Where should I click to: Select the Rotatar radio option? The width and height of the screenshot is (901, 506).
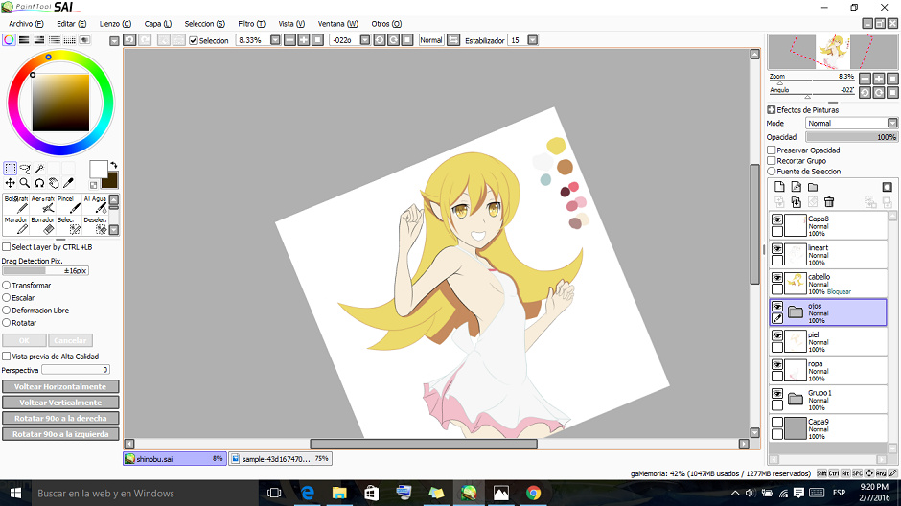pyautogui.click(x=7, y=323)
